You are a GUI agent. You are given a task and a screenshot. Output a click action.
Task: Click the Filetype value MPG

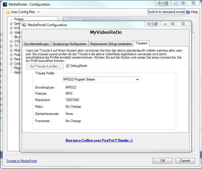pyautogui.click(x=69, y=94)
